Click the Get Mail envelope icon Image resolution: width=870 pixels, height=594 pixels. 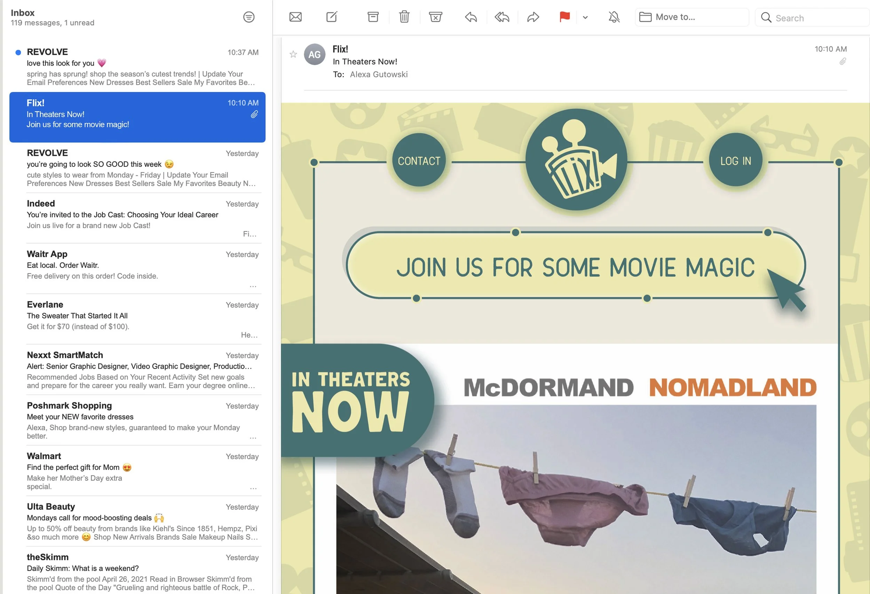point(295,17)
